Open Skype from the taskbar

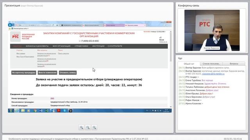point(64,110)
